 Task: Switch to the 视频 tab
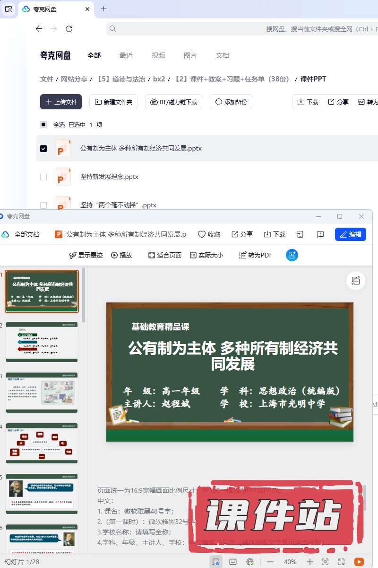tap(158, 55)
